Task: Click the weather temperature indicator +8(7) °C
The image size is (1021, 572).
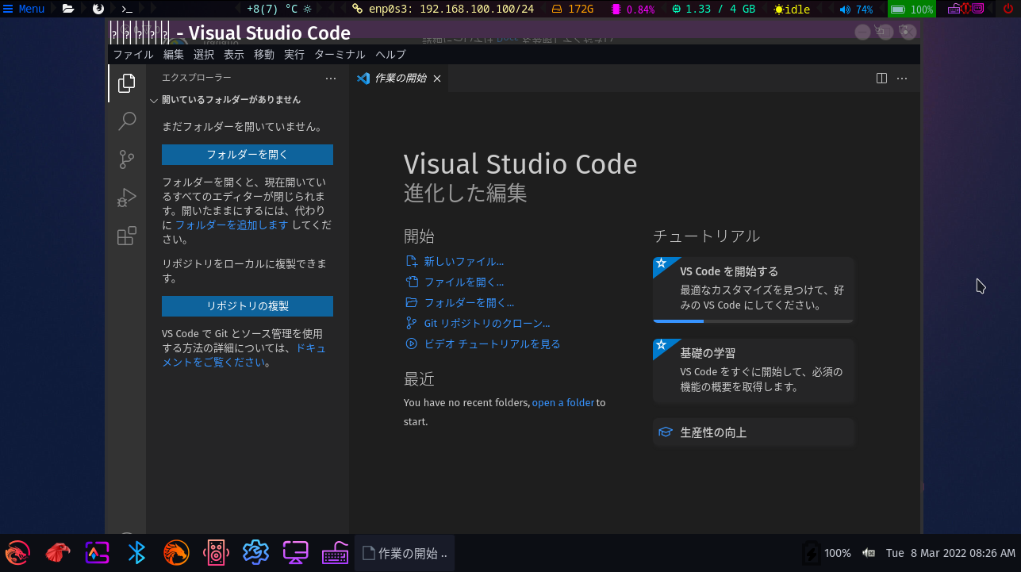Action: click(x=278, y=9)
